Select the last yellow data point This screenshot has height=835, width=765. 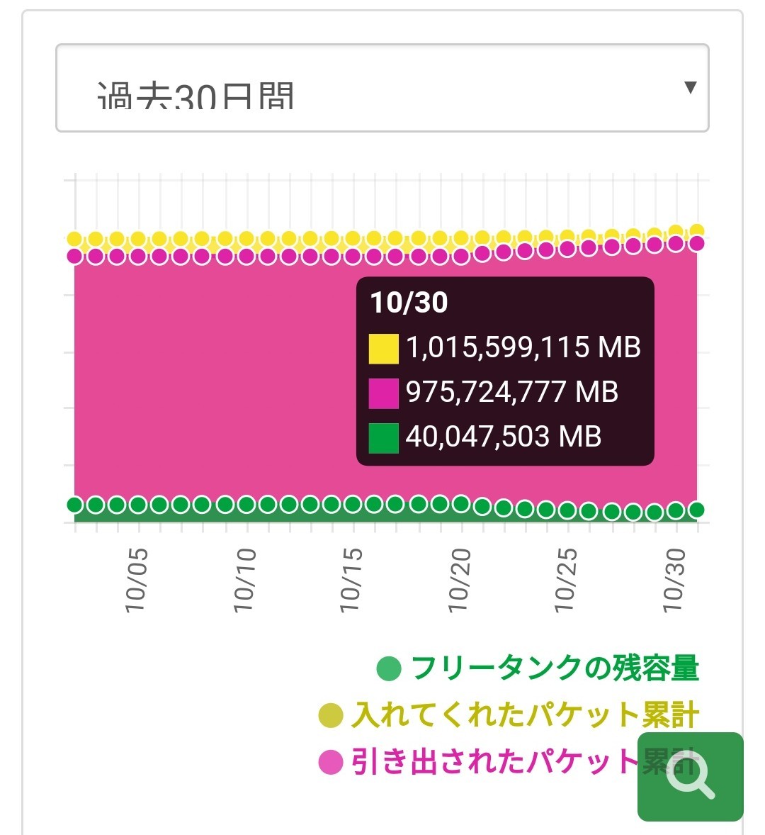click(697, 231)
